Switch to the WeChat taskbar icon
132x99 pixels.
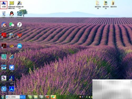point(53,97)
